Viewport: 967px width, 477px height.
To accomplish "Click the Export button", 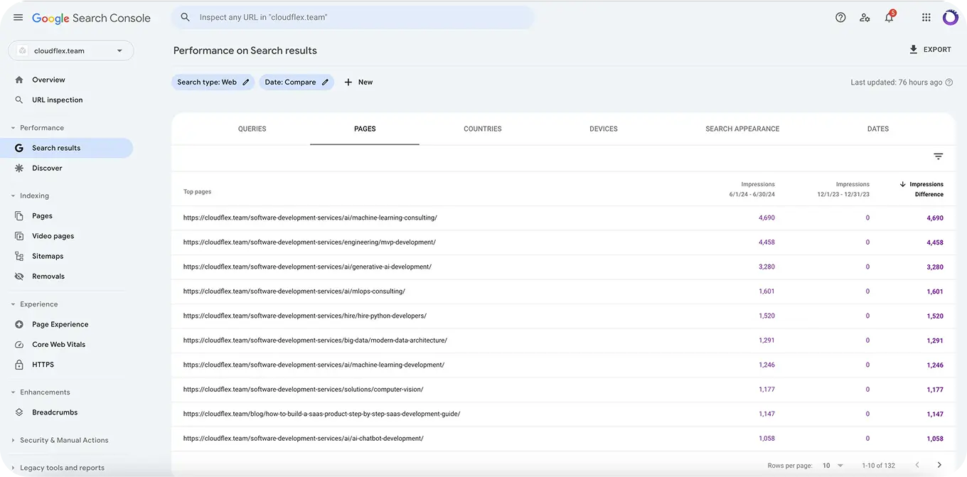I will (930, 50).
